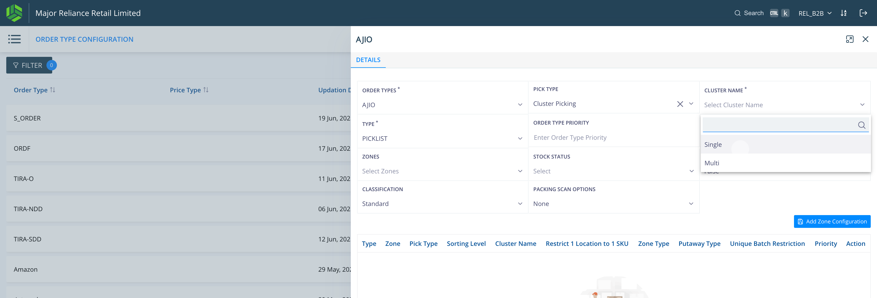Choose Multi from cluster name list
877x298 pixels.
(785, 163)
